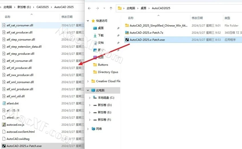Click the Up one level arrow

pos(111,8)
